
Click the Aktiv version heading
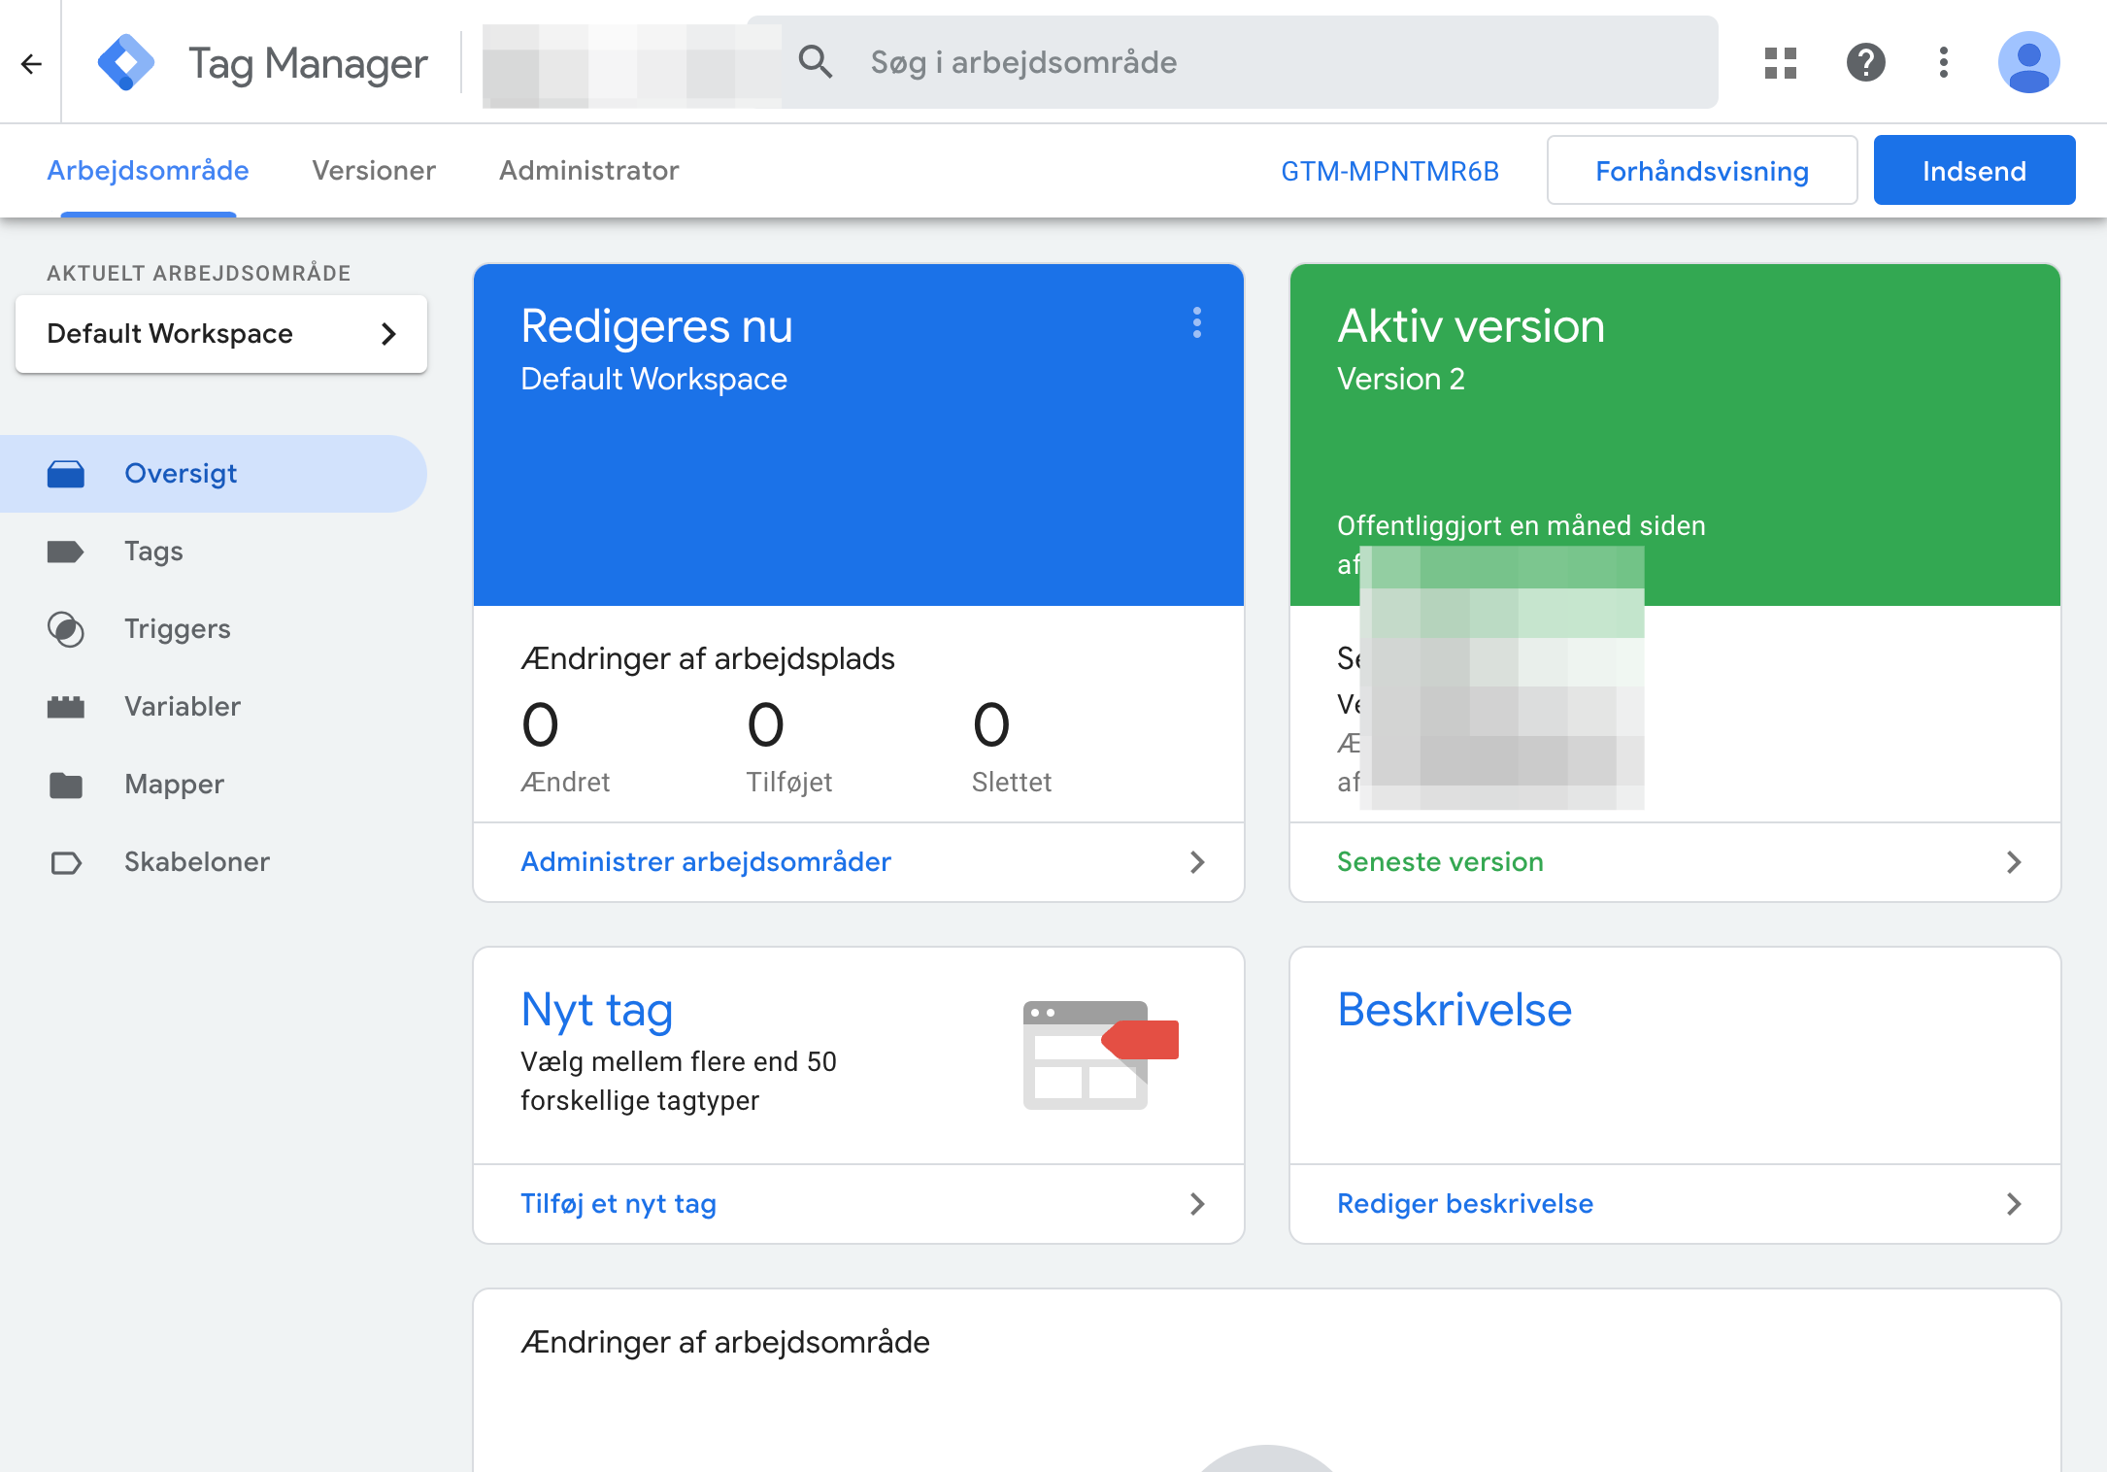[1471, 326]
